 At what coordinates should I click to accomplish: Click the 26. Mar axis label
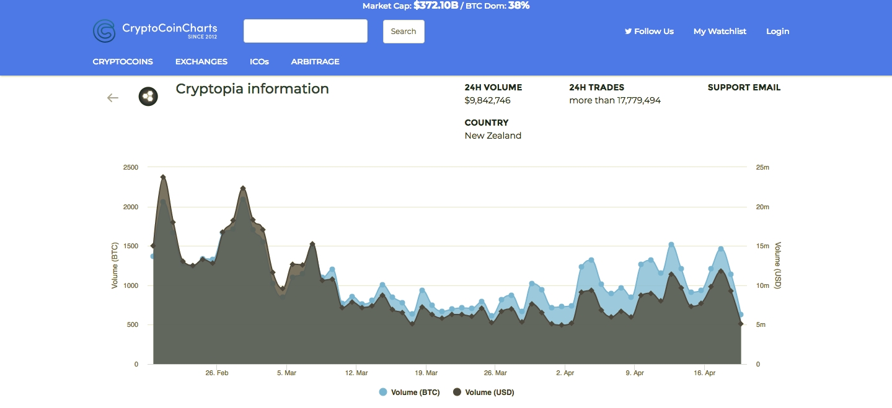click(495, 373)
